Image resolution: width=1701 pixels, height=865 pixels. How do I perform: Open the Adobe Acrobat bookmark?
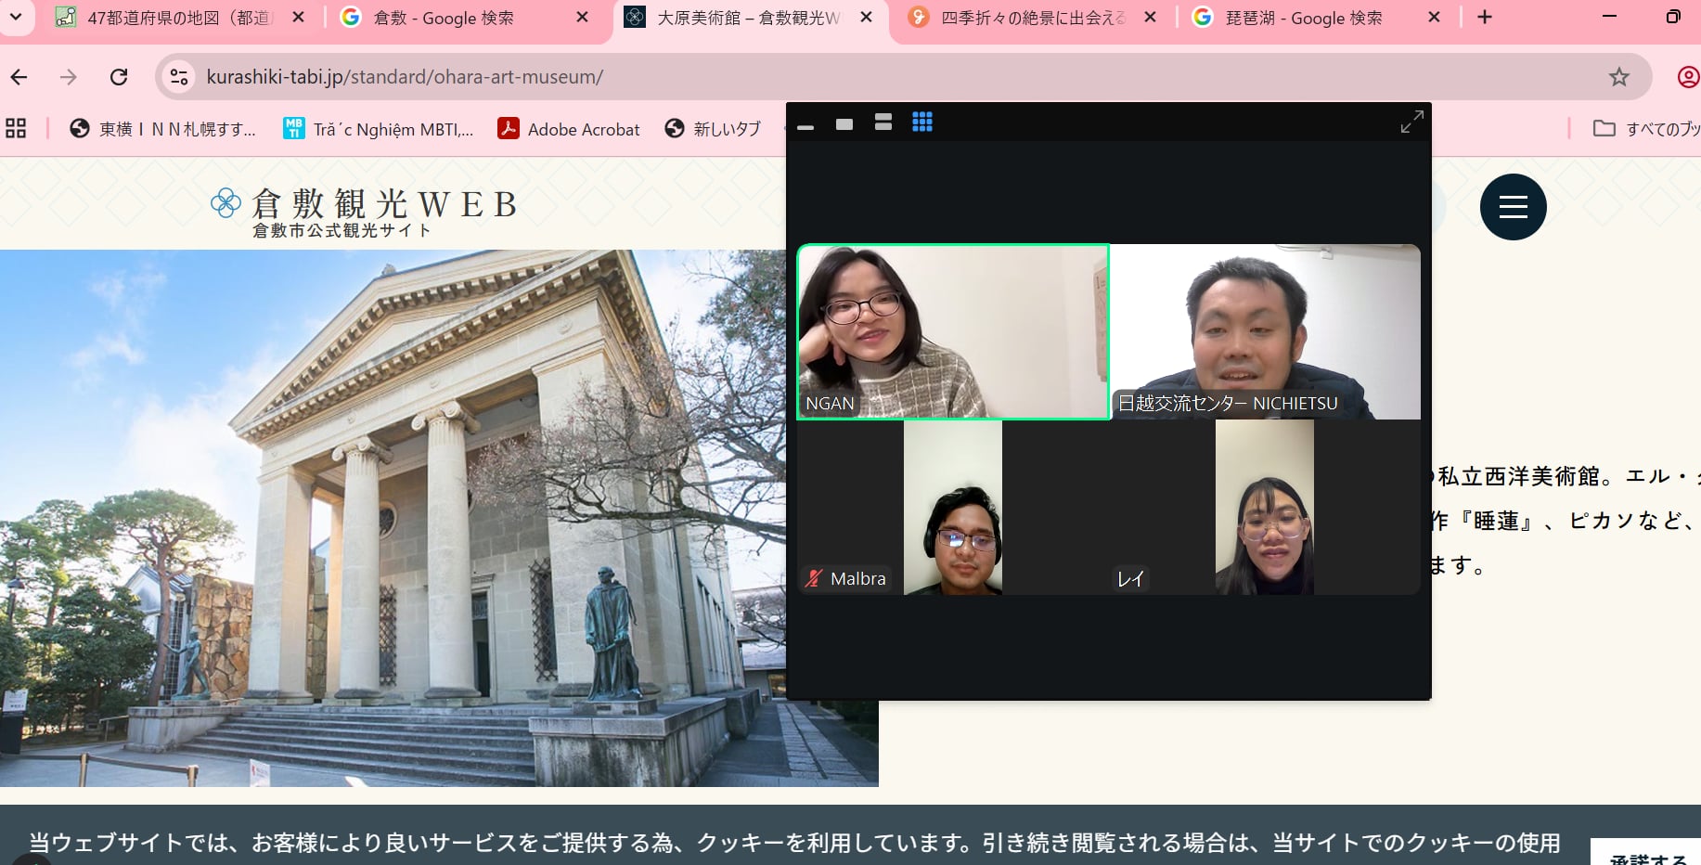(568, 129)
